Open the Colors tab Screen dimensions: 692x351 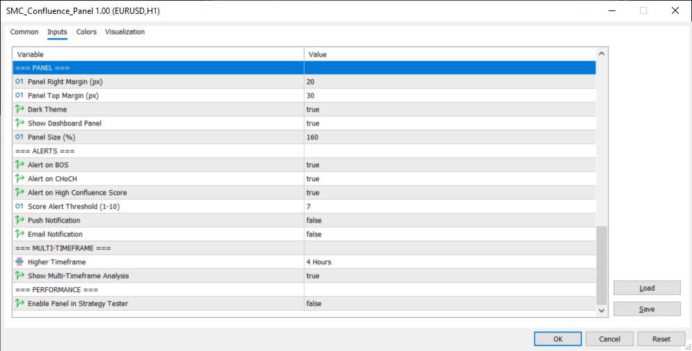pos(86,32)
